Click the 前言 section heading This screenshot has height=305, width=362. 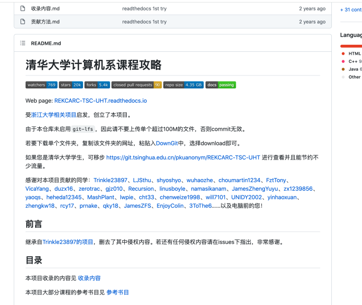coord(34,224)
